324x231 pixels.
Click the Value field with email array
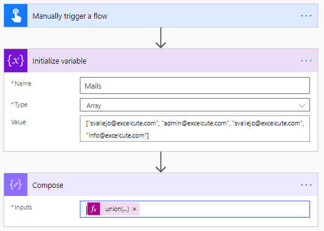195,129
